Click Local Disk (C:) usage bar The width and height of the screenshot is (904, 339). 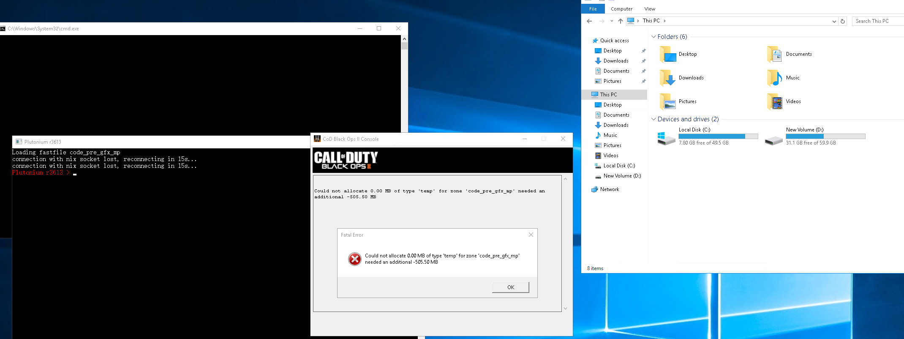718,137
